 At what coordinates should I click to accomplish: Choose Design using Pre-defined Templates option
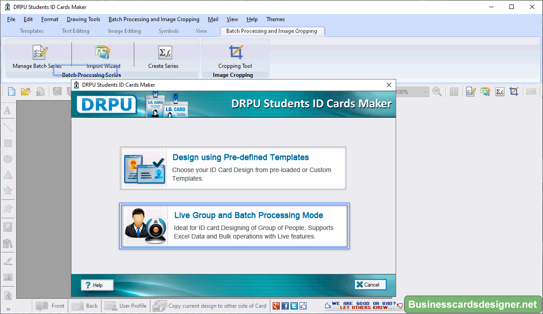tap(233, 168)
